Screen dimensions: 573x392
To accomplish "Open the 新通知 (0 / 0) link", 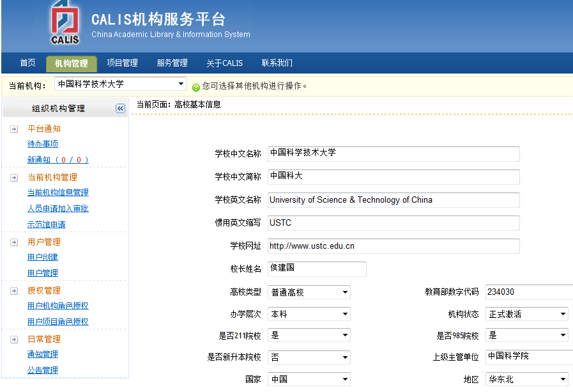I will 58,160.
